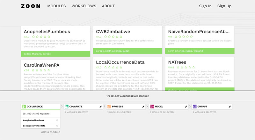Select the List radio option
This screenshot has height=140, width=255.
[24, 114]
